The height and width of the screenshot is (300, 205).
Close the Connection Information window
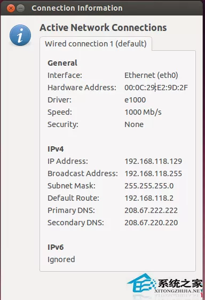pos(11,8)
